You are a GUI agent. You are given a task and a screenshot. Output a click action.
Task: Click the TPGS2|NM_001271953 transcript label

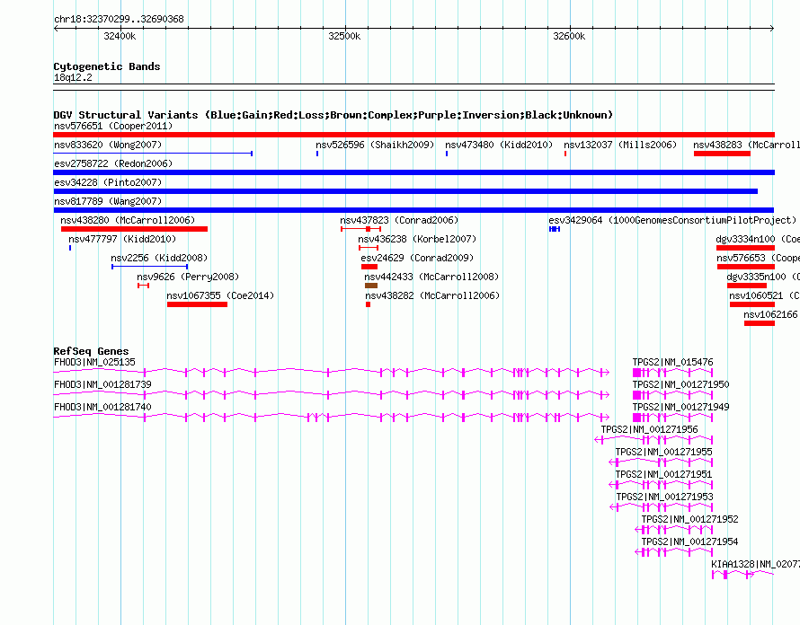tap(665, 497)
